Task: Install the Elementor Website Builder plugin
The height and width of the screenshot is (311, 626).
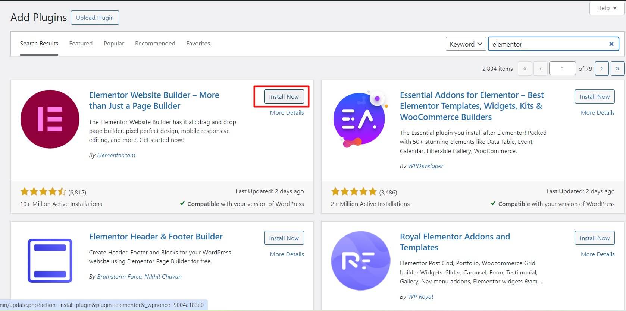Action: point(284,96)
